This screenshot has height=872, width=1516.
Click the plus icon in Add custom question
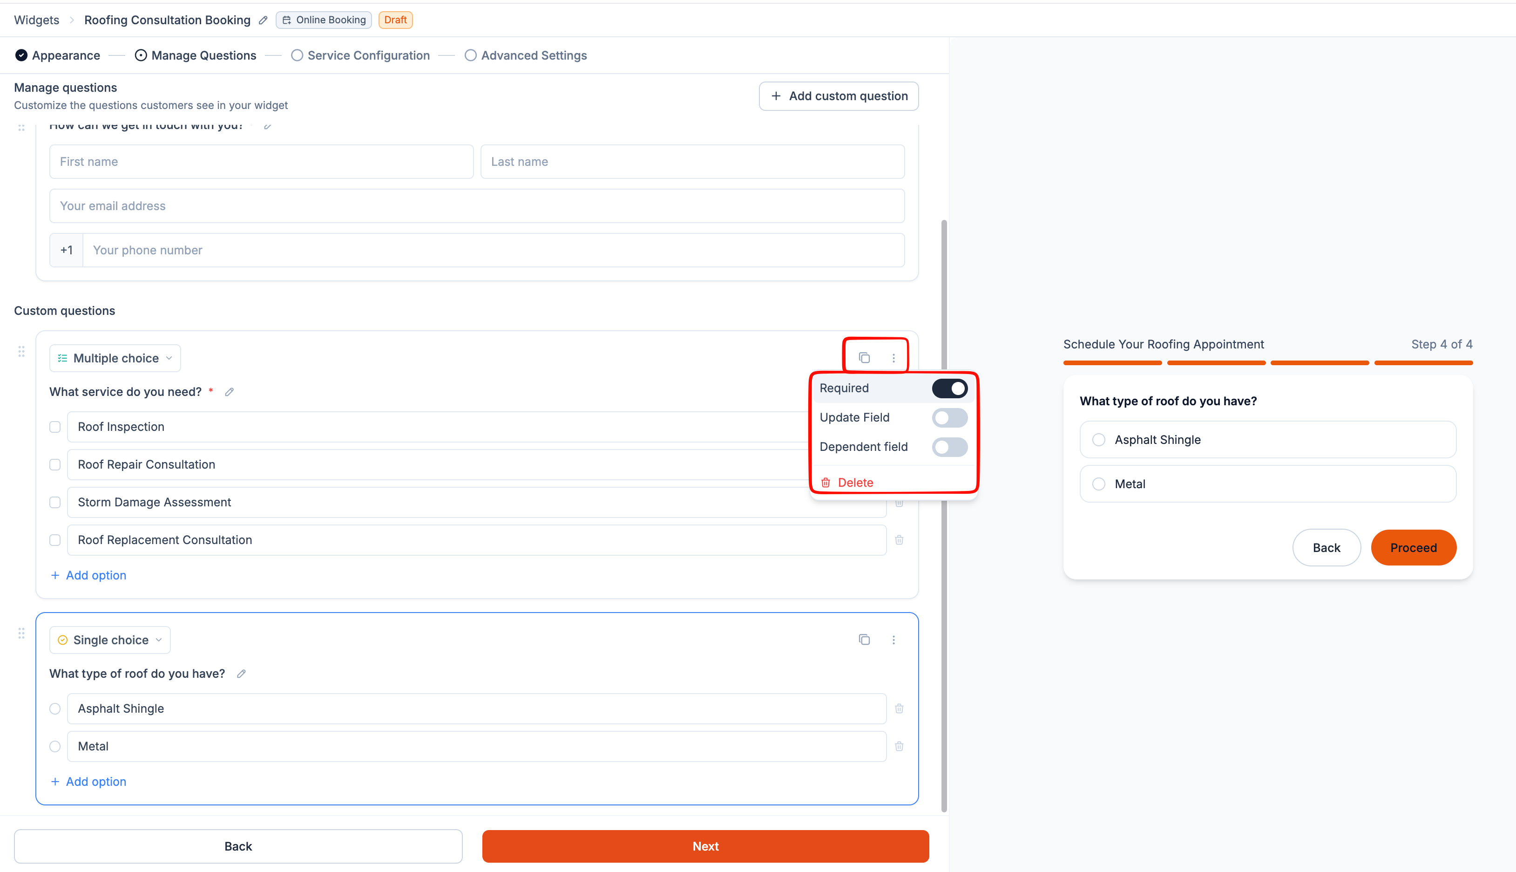[776, 96]
